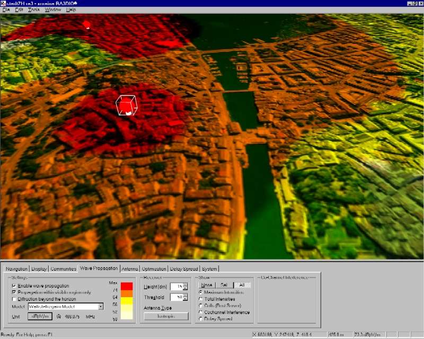Click the white antenna marker in upper red zone

[x=87, y=24]
